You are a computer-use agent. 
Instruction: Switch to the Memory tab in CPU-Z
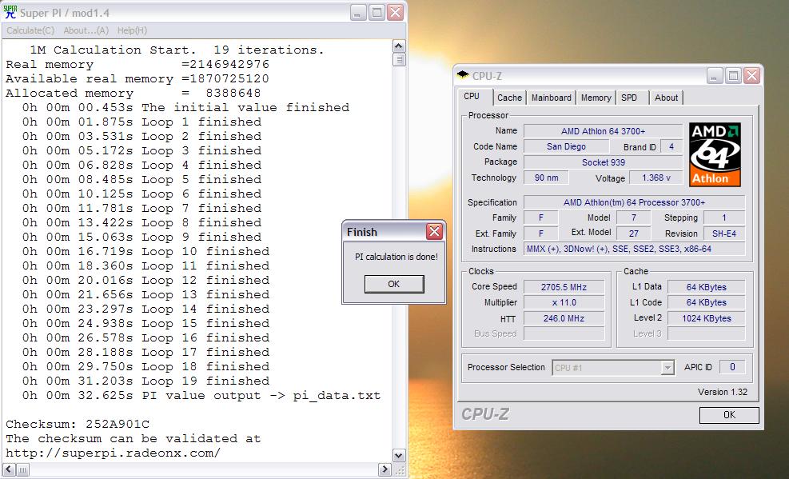[596, 98]
